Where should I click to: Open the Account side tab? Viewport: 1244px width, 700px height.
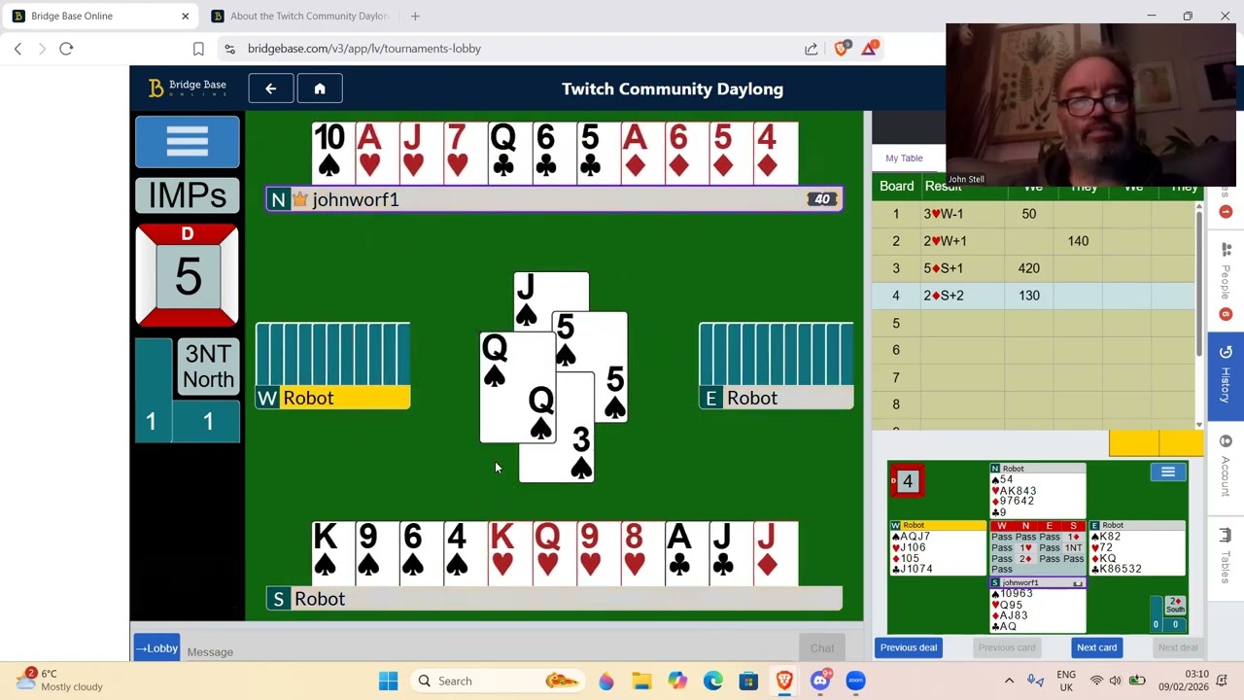tap(1226, 467)
